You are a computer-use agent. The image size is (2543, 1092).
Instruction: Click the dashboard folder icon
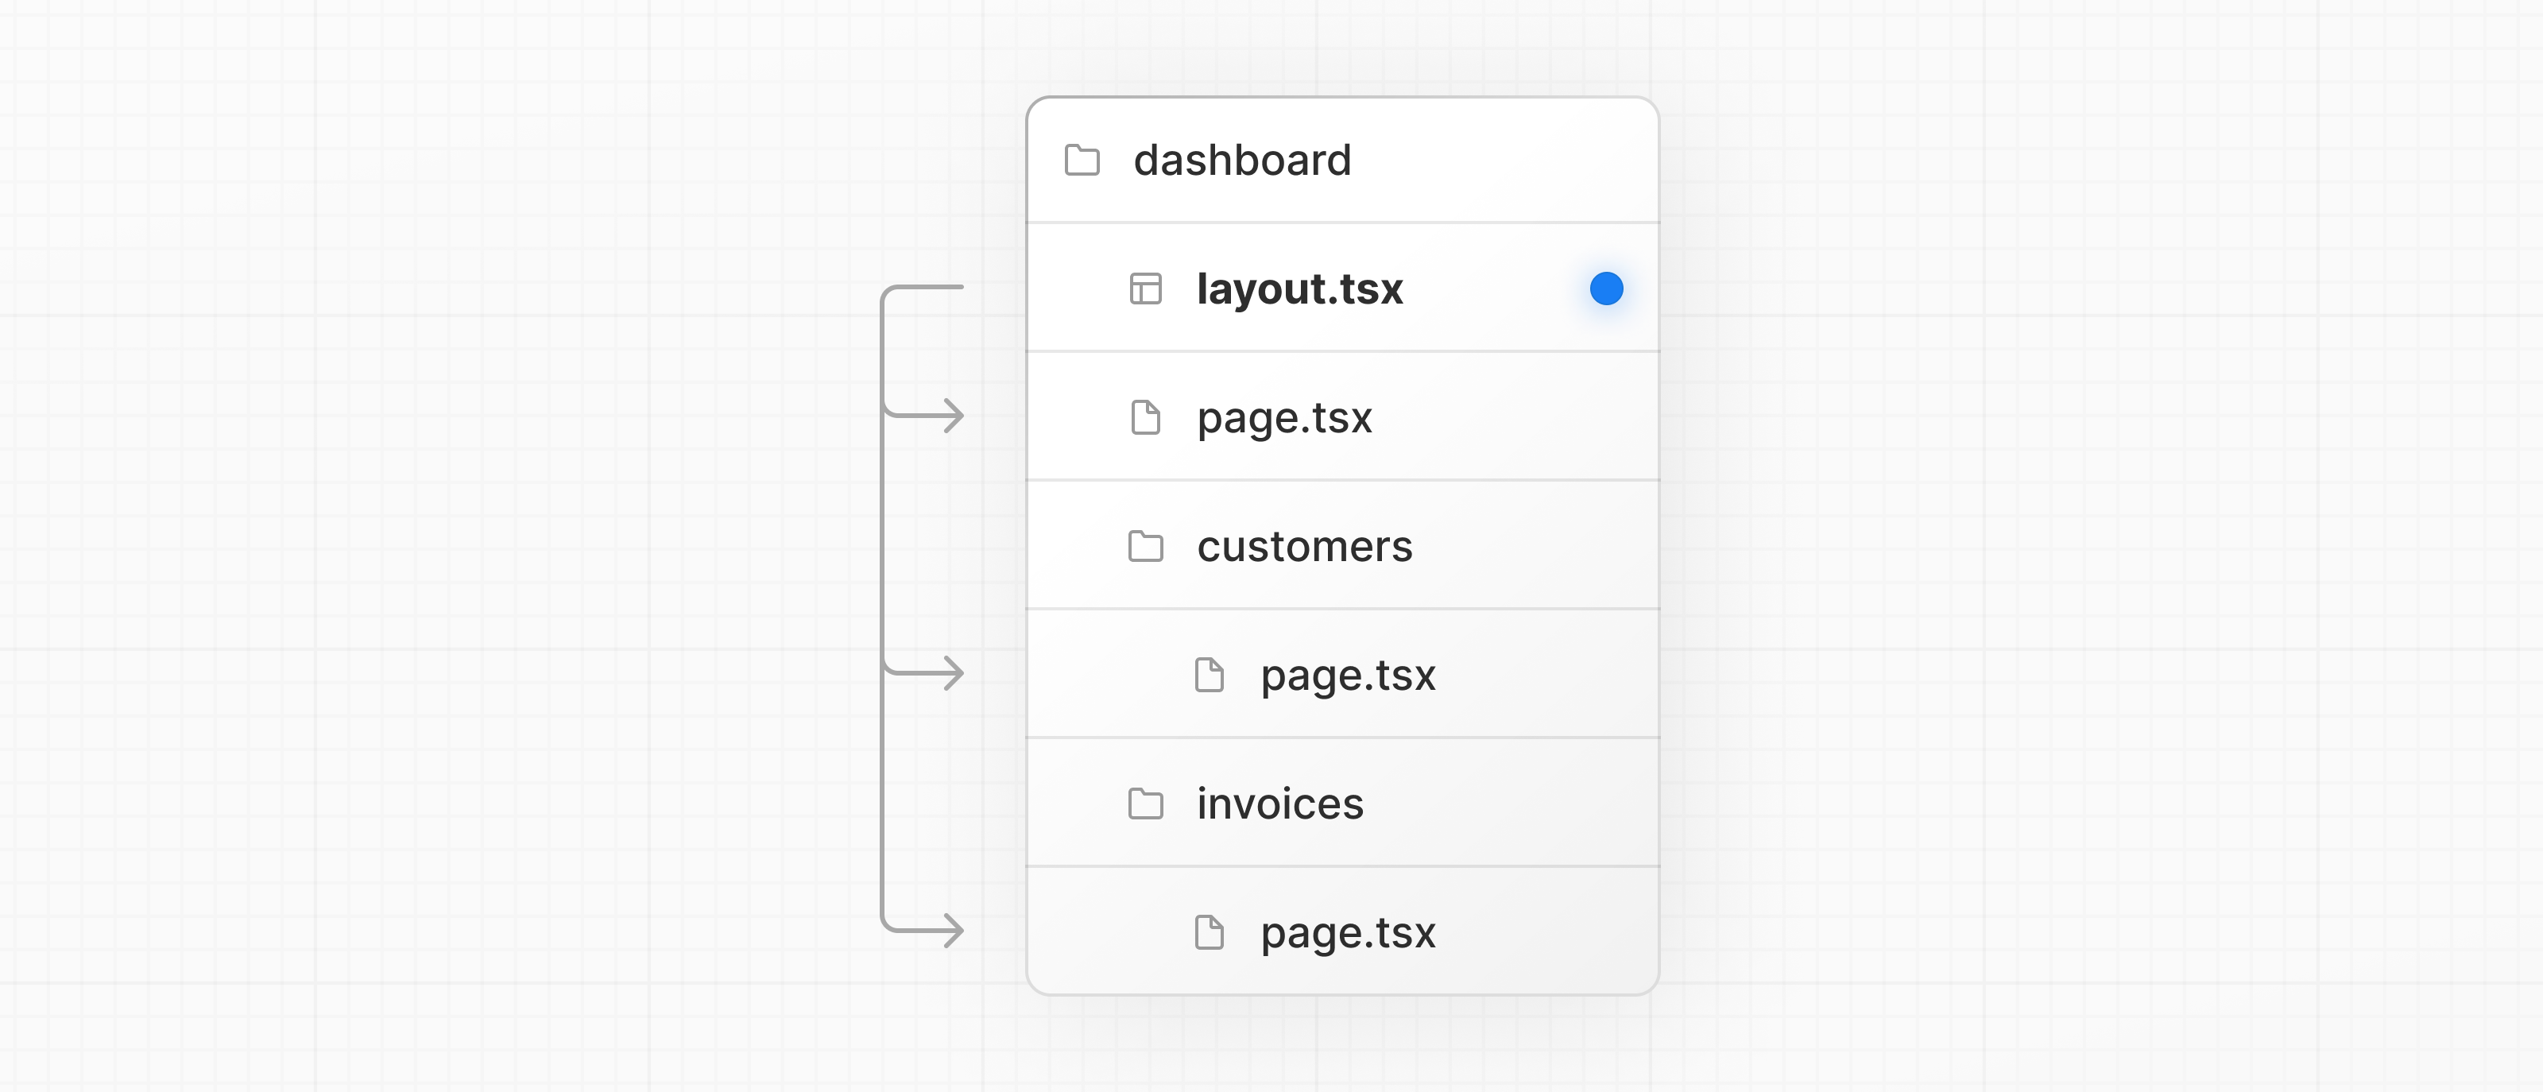click(x=1082, y=160)
